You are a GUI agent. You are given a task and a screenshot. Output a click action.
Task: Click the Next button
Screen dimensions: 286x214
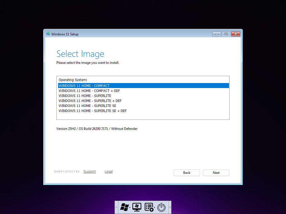coord(216,173)
